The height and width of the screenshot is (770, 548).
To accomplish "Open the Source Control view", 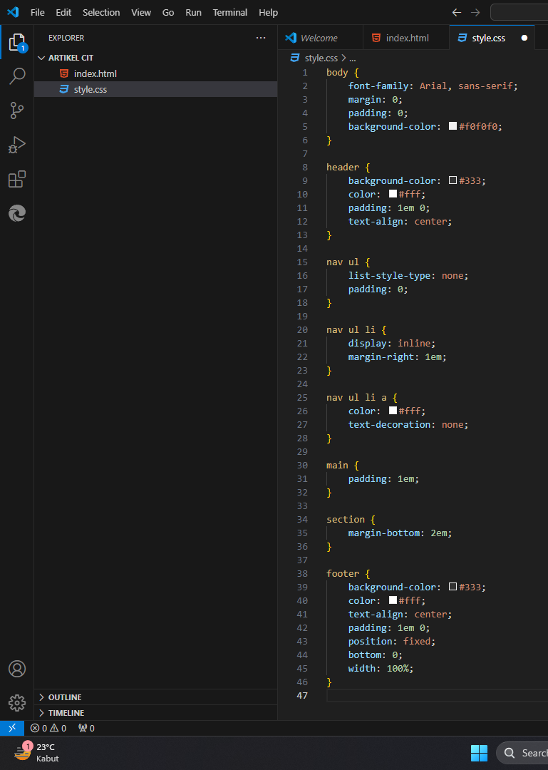I will coord(17,111).
